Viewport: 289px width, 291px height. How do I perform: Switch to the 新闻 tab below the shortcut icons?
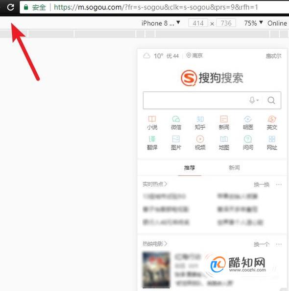(x=234, y=168)
